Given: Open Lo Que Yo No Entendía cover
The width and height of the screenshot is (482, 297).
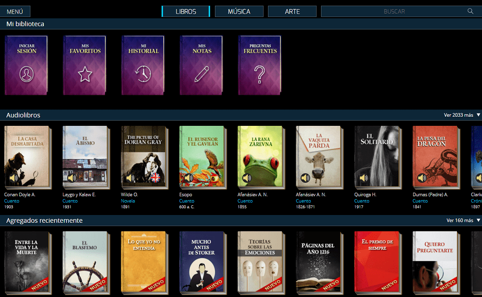Looking at the screenshot, I should pyautogui.click(x=145, y=262).
